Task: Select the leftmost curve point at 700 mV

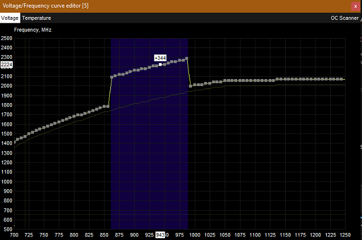Action: (15, 142)
